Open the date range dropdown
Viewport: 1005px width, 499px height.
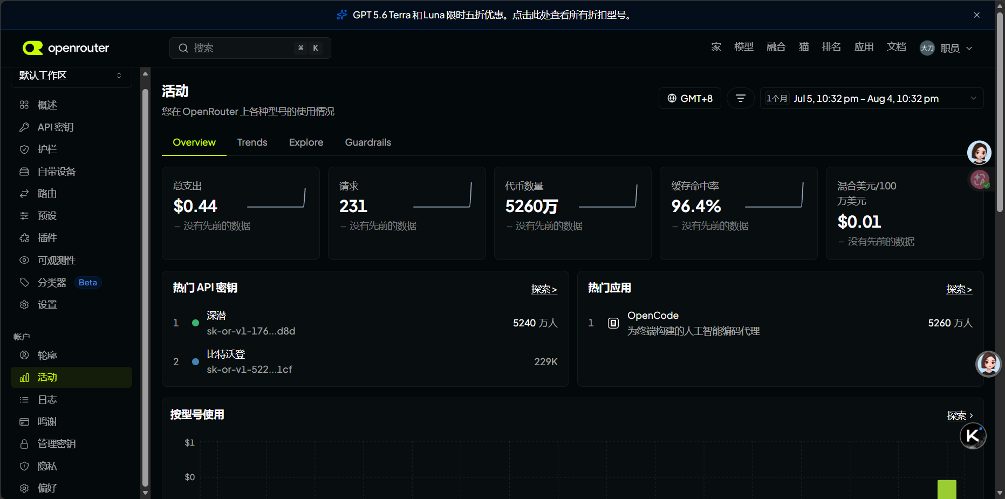(872, 98)
